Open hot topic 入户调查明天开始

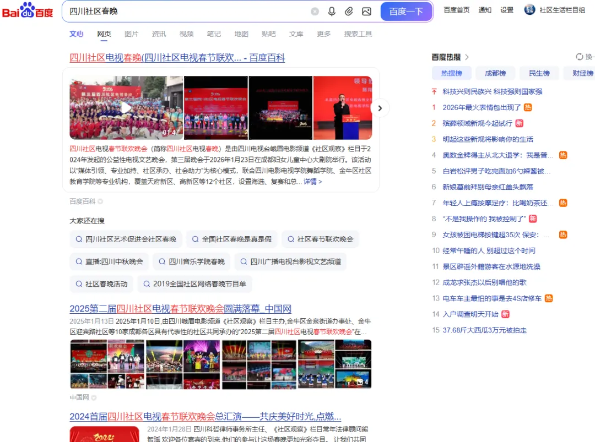[470, 314]
